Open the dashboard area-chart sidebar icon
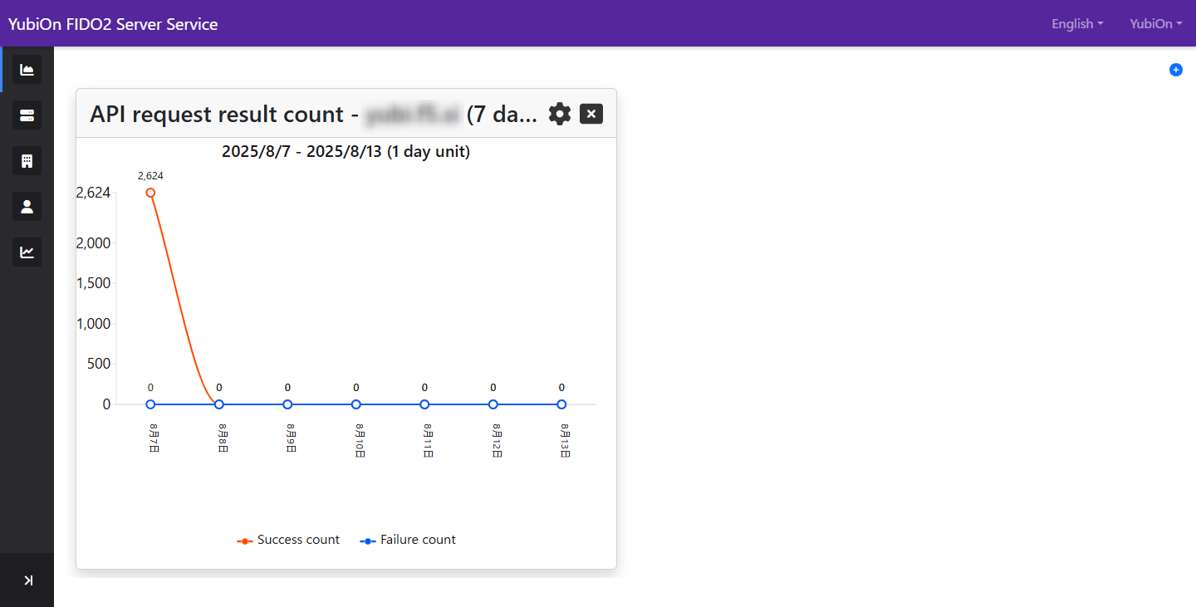1196x607 pixels. pyautogui.click(x=27, y=70)
